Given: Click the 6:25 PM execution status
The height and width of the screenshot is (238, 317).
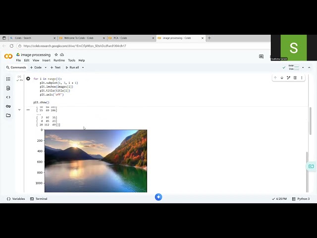Looking at the screenshot, I should point(279,199).
